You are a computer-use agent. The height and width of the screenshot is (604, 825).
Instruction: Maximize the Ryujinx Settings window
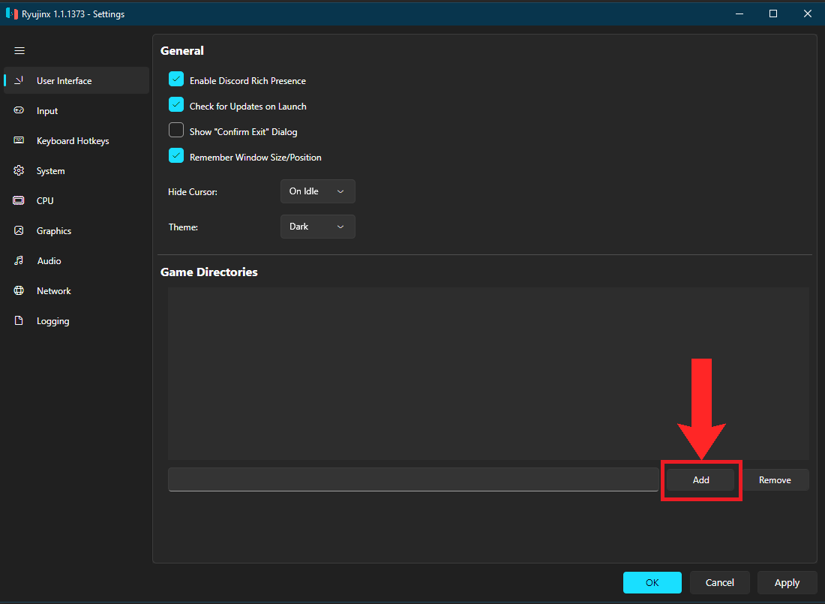click(773, 14)
